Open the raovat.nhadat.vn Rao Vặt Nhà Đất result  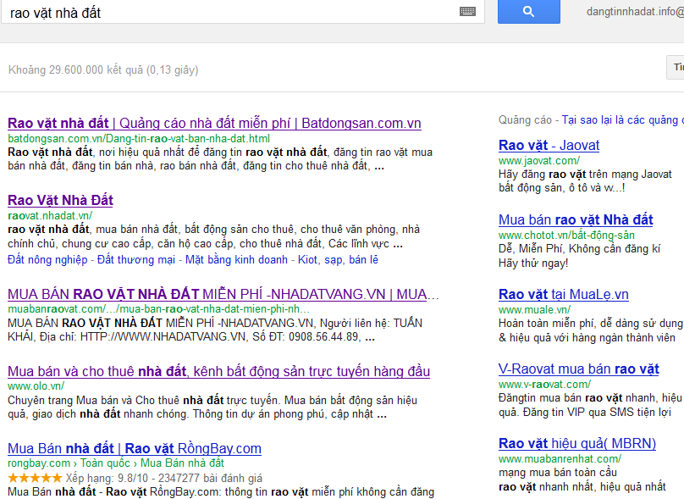(x=60, y=200)
